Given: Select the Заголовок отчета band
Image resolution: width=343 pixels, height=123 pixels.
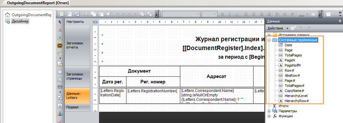Looking at the screenshot, I should (x=77, y=45).
